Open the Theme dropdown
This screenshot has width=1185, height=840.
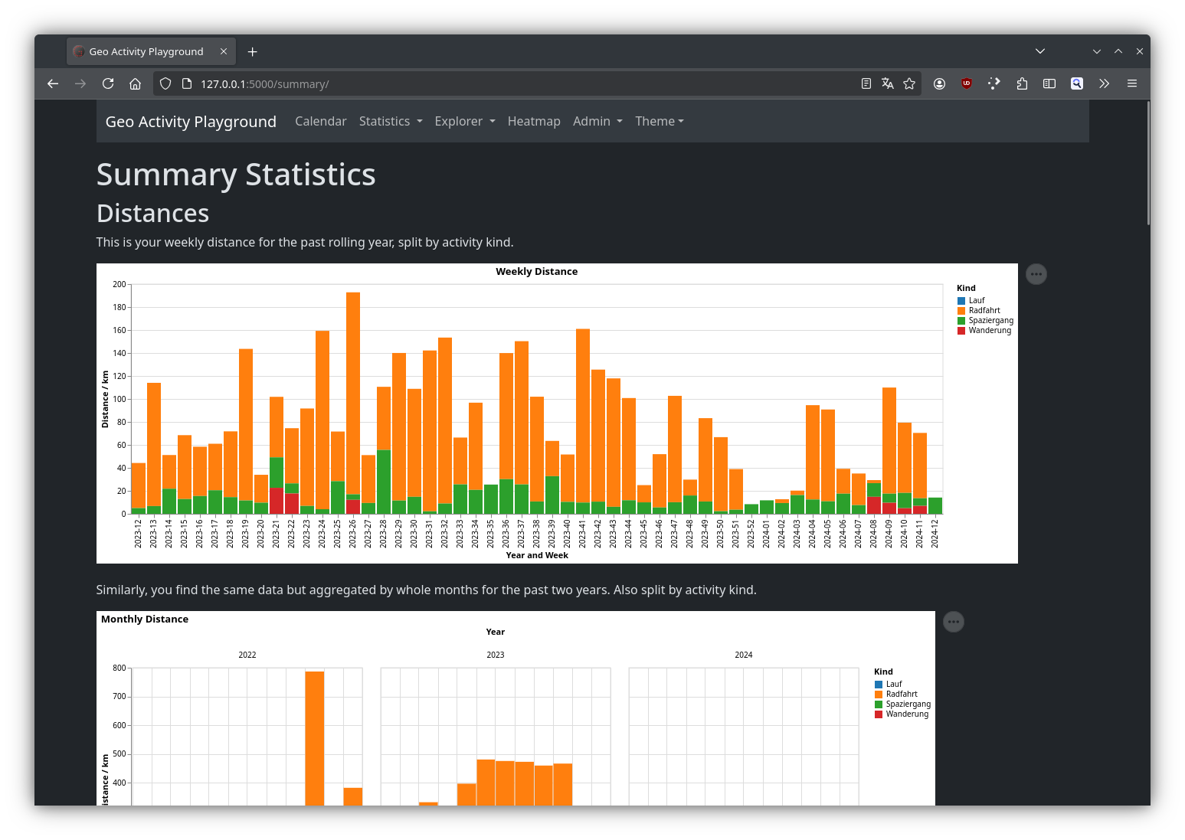pos(660,121)
